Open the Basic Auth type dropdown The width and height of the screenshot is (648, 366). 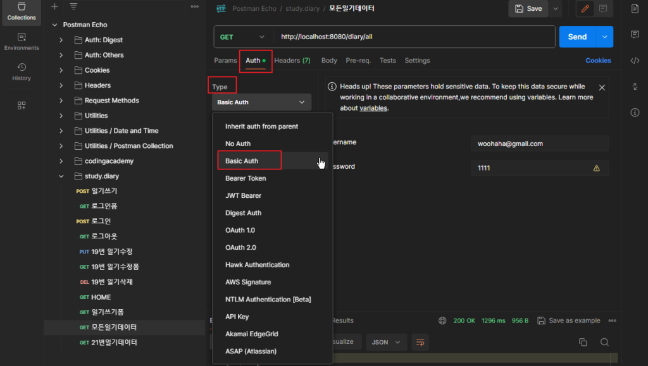point(261,102)
